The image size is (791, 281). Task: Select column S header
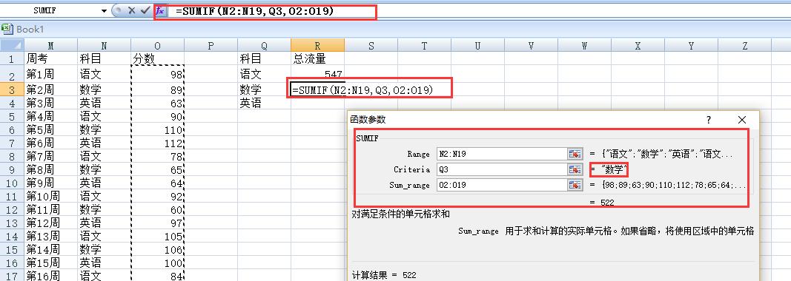pyautogui.click(x=371, y=45)
